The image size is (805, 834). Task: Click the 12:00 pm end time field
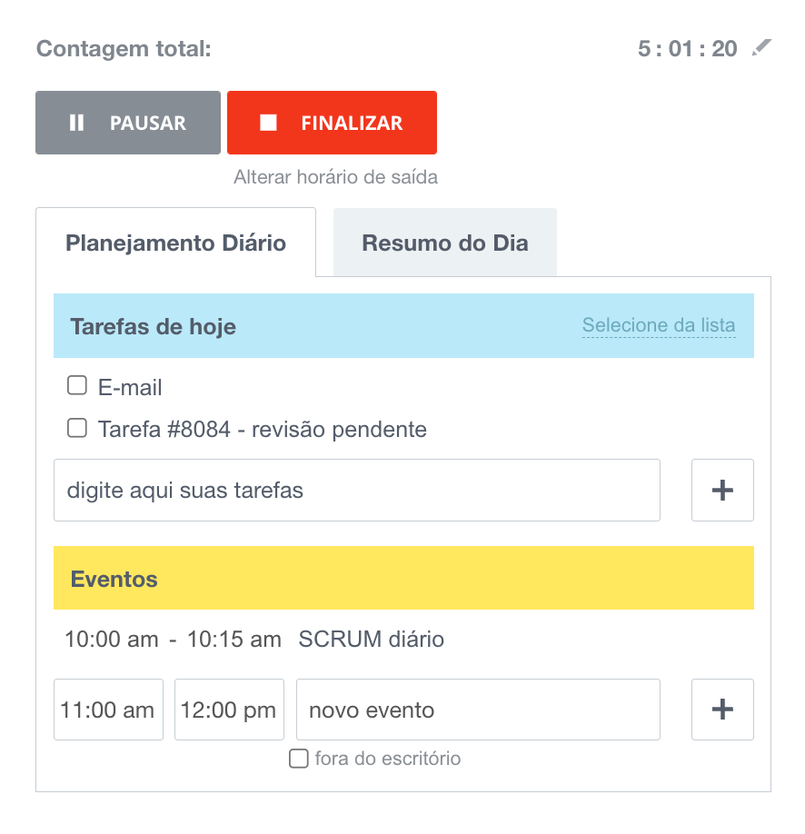(229, 710)
